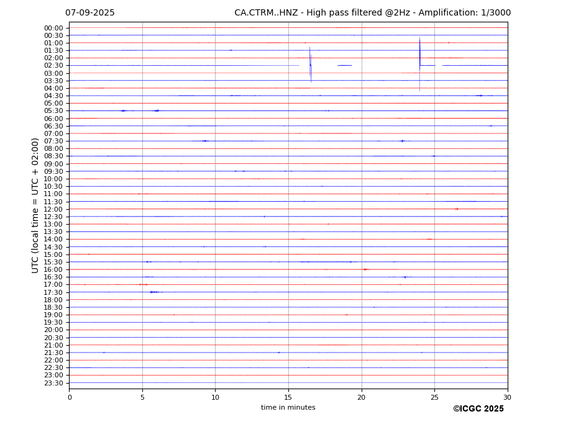Click the '00:00' time row label

click(53, 29)
